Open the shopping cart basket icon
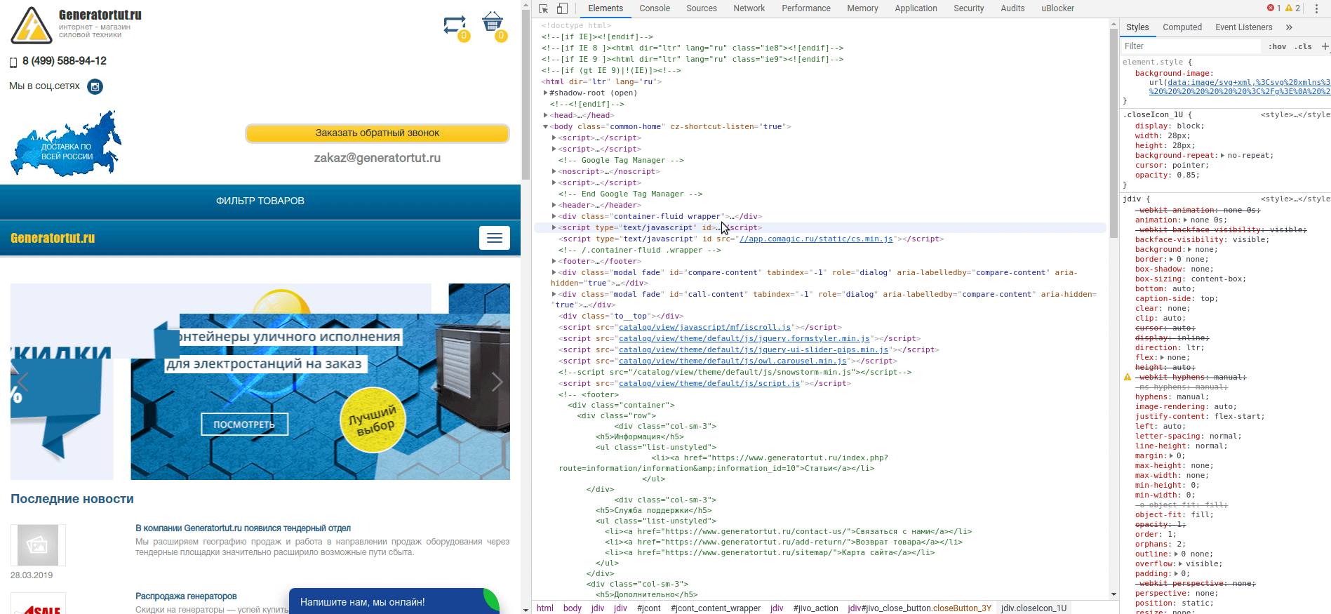The width and height of the screenshot is (1331, 614). (493, 22)
